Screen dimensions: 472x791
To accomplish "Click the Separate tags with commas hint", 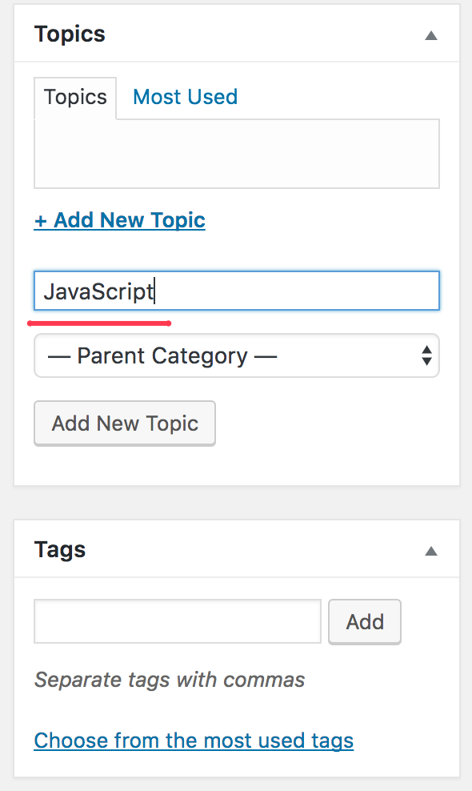I will click(x=170, y=680).
